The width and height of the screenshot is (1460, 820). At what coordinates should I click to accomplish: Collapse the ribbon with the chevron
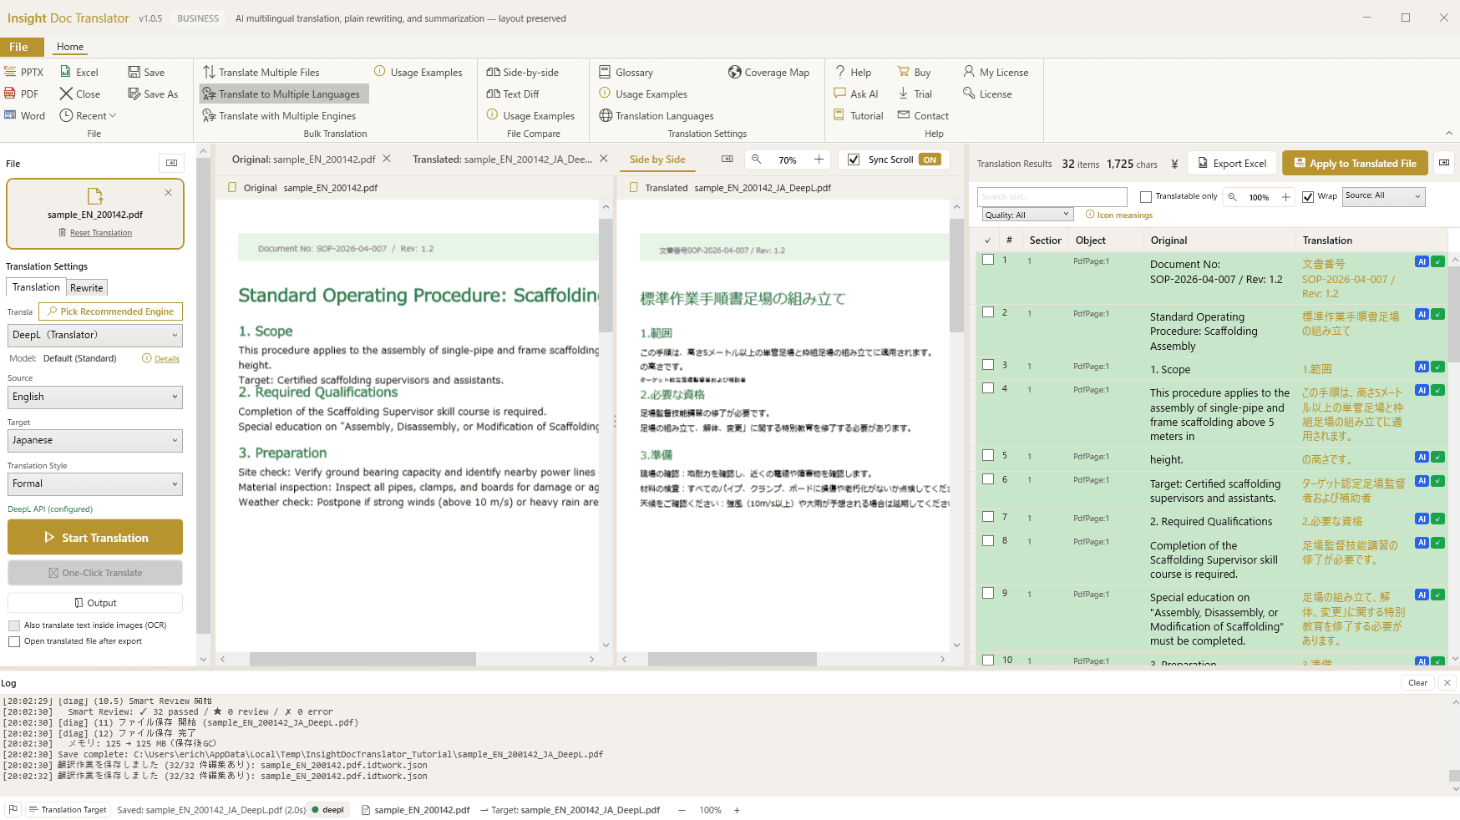1449,133
